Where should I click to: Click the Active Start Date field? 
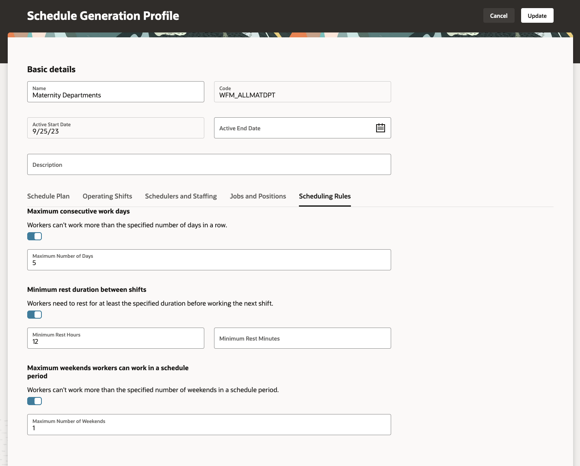click(116, 128)
